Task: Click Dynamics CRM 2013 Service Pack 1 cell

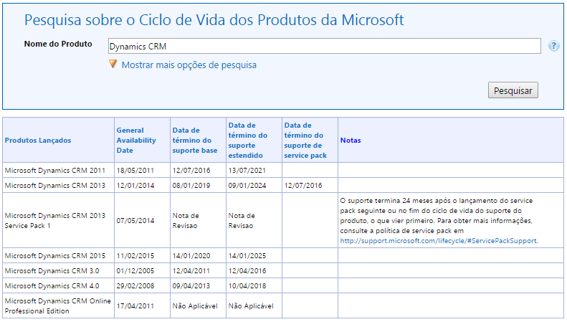Action: (54, 221)
